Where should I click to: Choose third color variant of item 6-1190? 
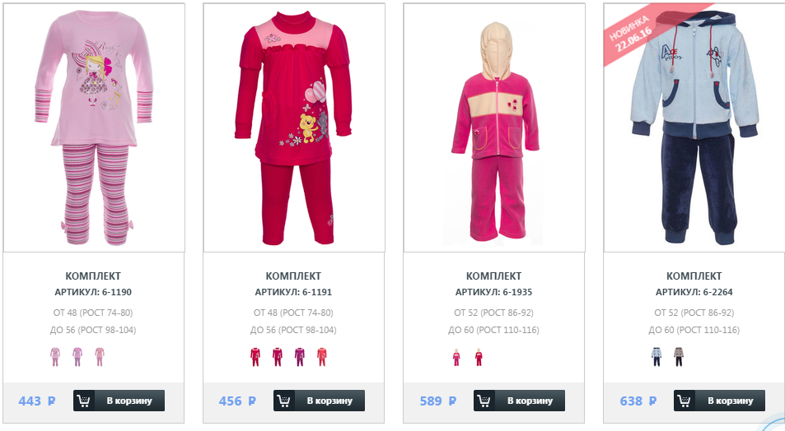tap(100, 356)
